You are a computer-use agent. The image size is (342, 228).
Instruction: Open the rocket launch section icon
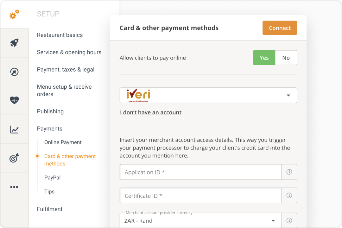coord(14,43)
